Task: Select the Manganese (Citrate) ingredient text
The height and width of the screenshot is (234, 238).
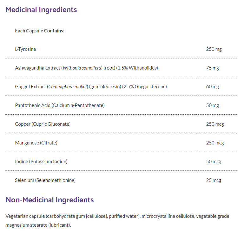Action: pos(36,143)
